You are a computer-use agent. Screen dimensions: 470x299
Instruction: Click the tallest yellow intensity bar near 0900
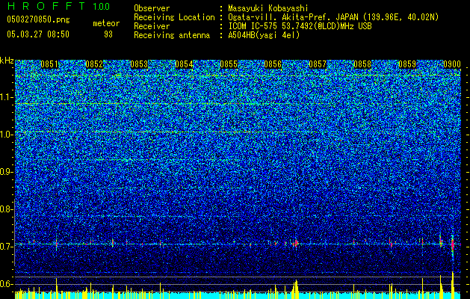[x=453, y=286]
